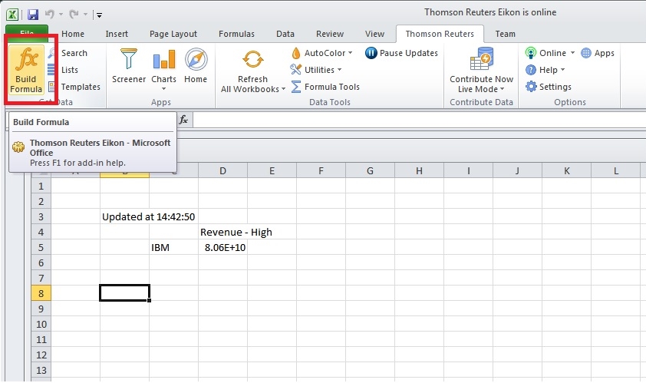
Task: Select the 'Revenue - High' cell
Action: 223,232
